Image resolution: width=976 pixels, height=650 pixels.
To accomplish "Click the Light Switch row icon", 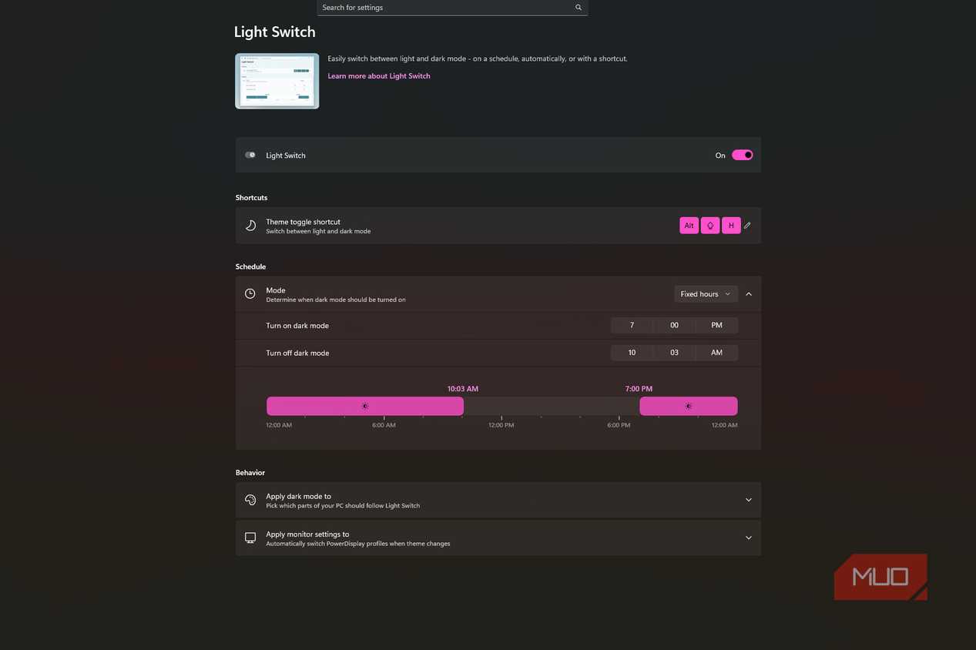I will click(x=250, y=156).
